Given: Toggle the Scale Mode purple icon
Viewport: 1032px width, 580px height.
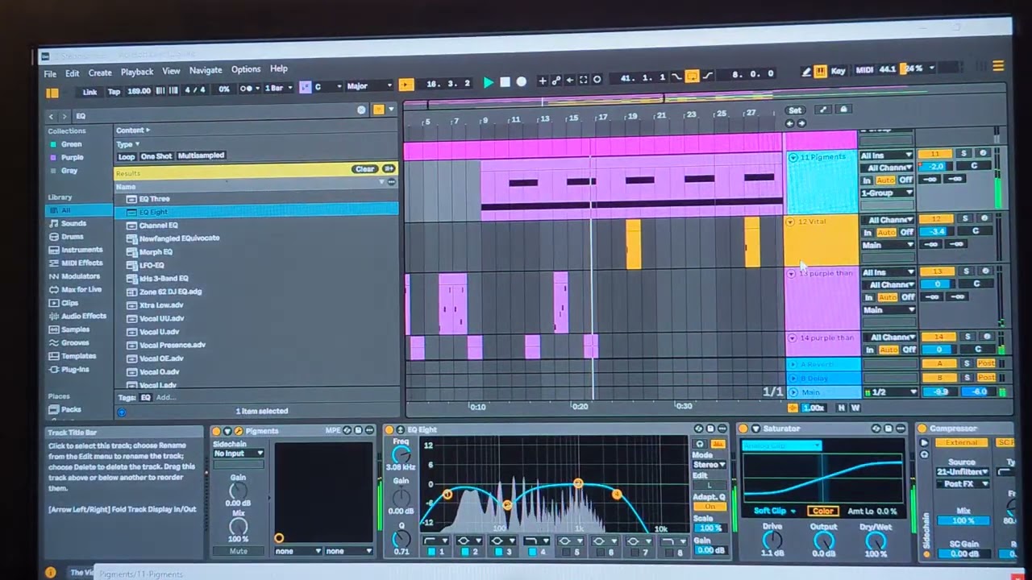Looking at the screenshot, I should 305,87.
